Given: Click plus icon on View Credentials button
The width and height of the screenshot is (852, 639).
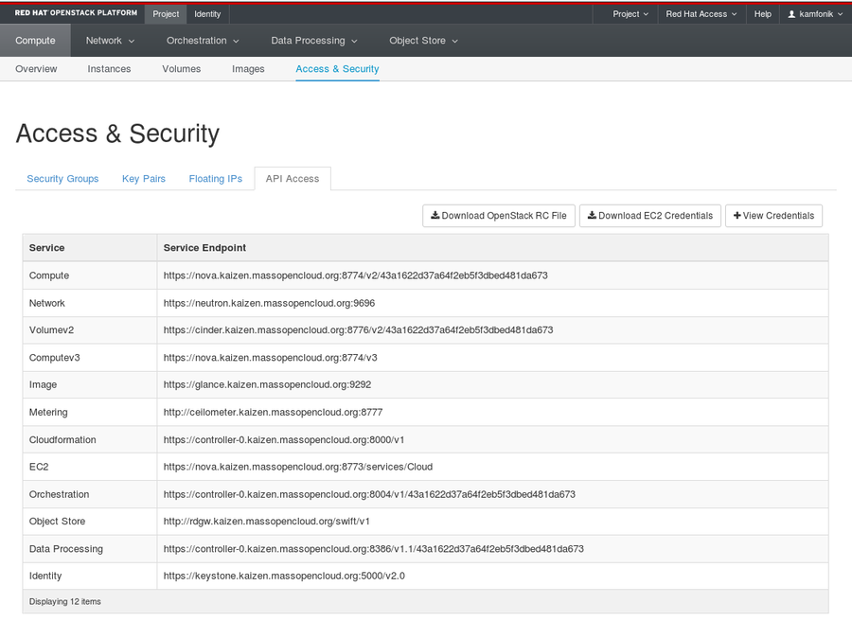Looking at the screenshot, I should (737, 215).
